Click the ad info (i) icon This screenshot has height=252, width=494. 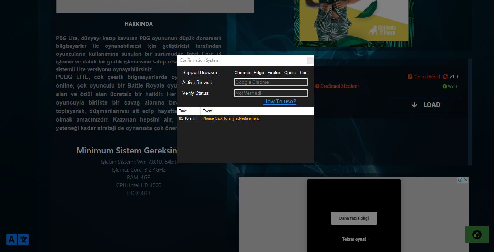(x=460, y=180)
